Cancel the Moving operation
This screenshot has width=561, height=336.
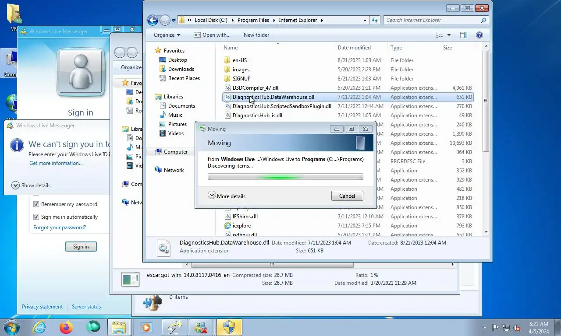click(x=347, y=196)
